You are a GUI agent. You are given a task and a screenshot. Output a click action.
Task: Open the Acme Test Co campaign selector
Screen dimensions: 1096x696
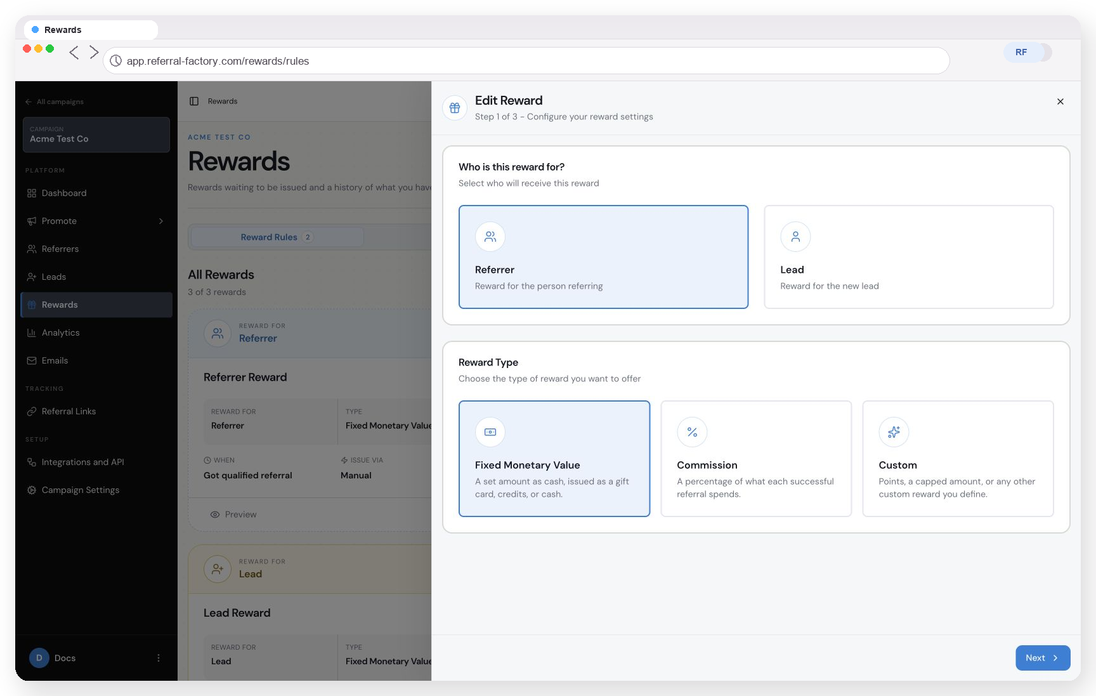pos(96,135)
